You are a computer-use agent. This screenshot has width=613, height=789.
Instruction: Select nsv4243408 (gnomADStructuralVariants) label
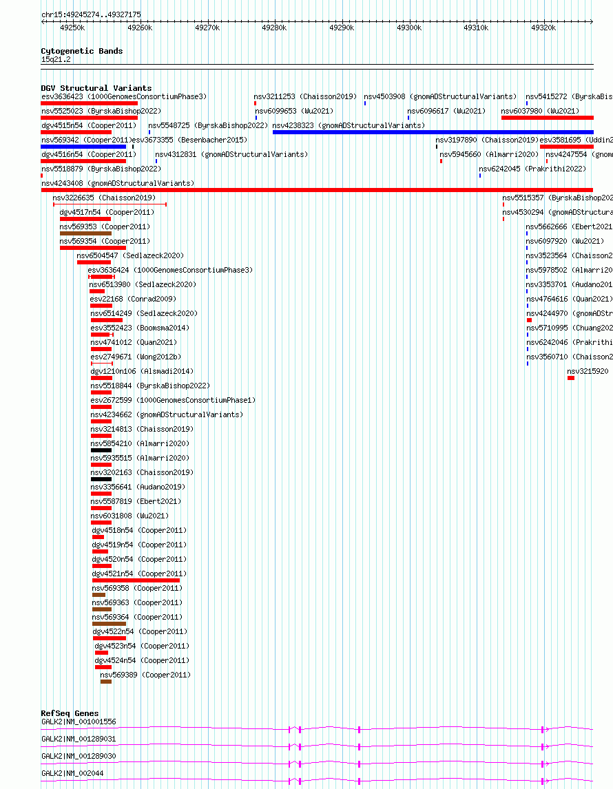(118, 184)
